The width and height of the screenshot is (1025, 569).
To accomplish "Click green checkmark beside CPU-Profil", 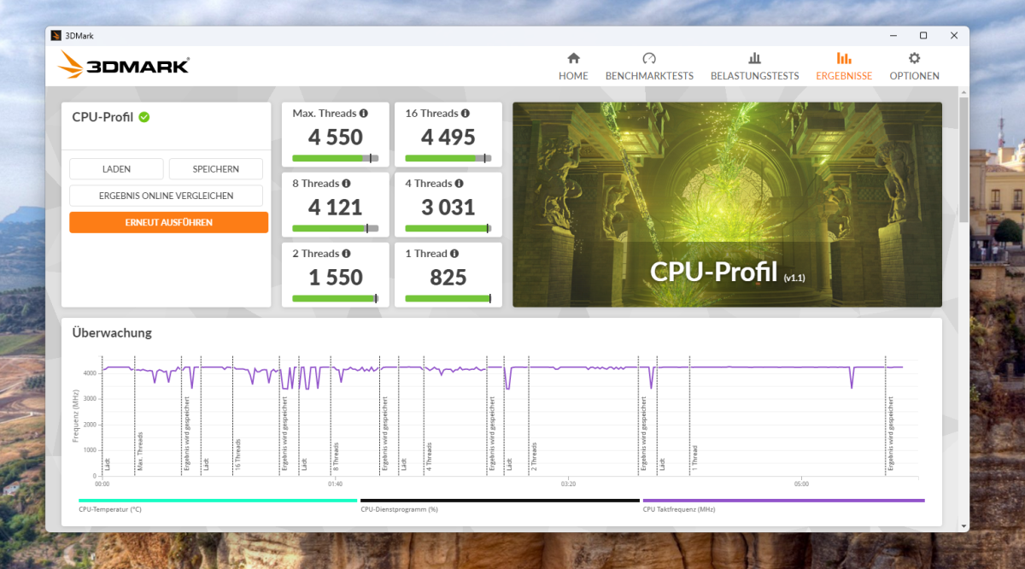I will point(144,117).
